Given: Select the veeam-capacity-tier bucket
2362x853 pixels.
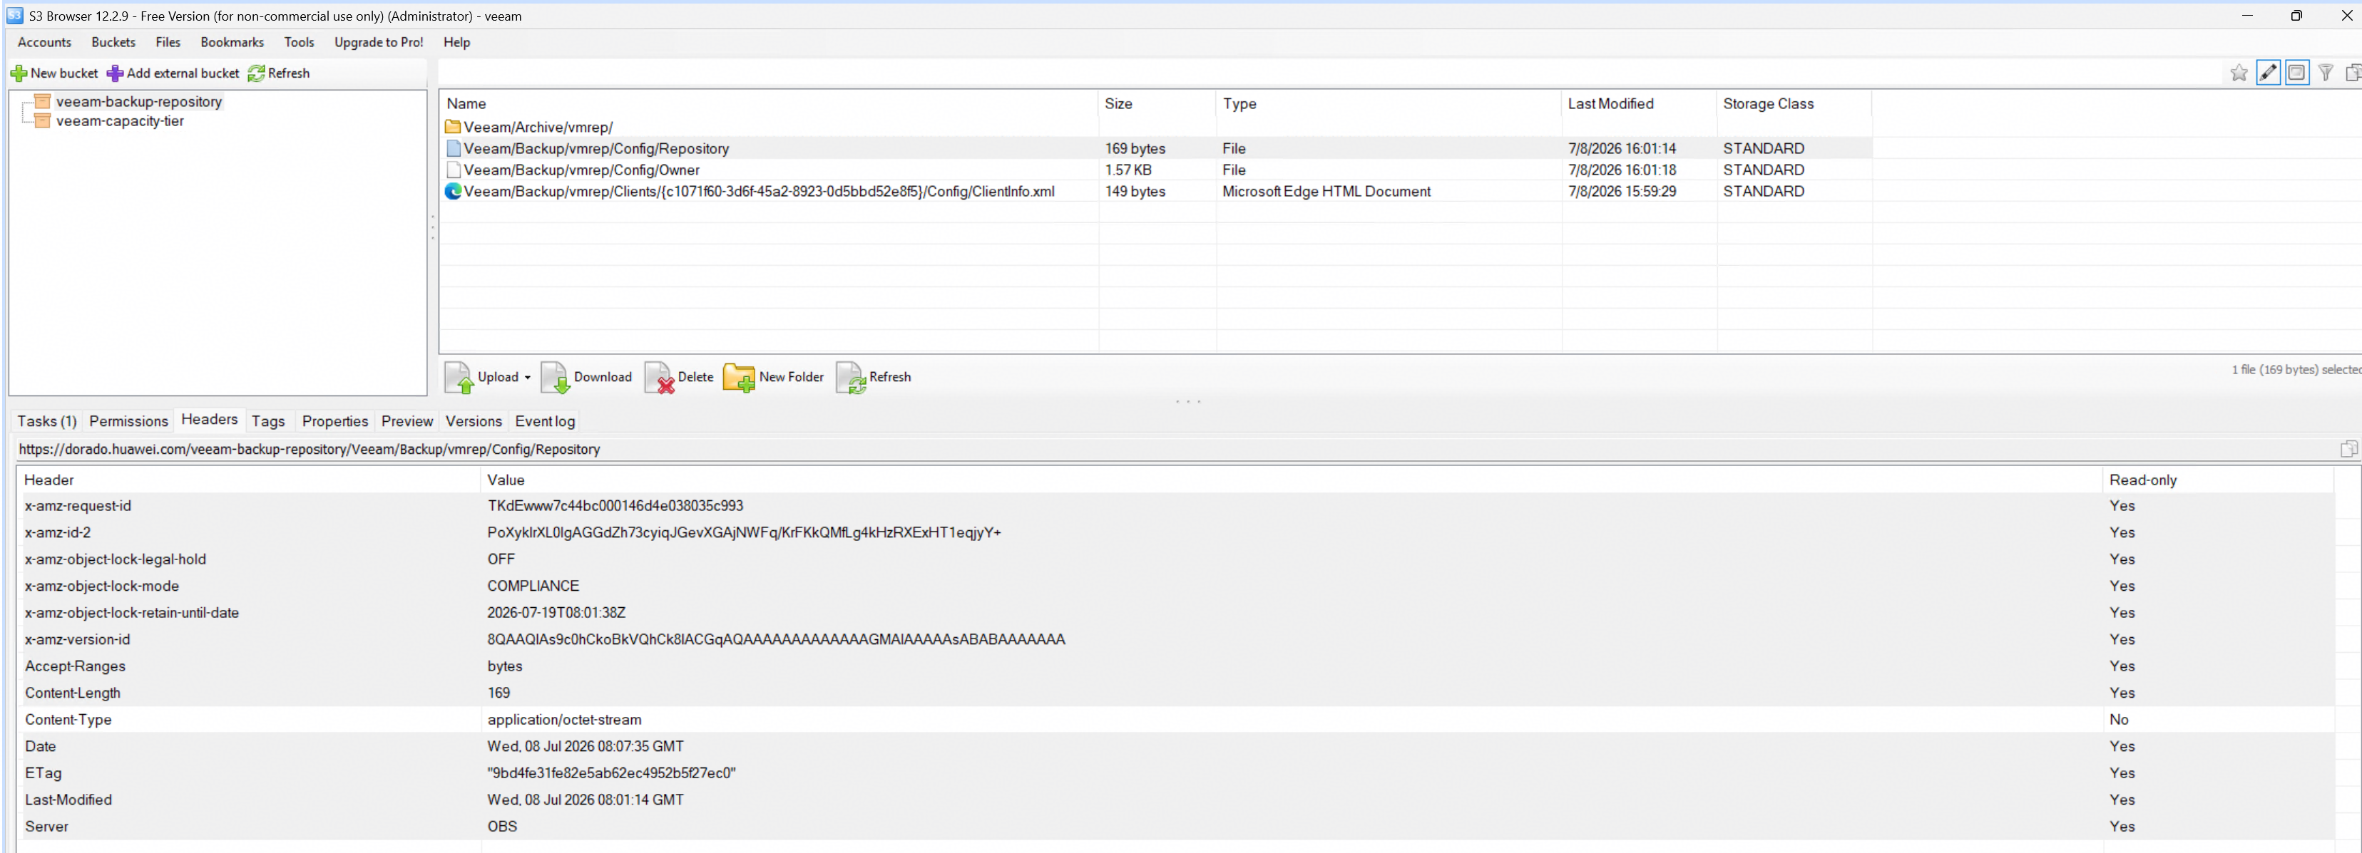Looking at the screenshot, I should [x=120, y=121].
